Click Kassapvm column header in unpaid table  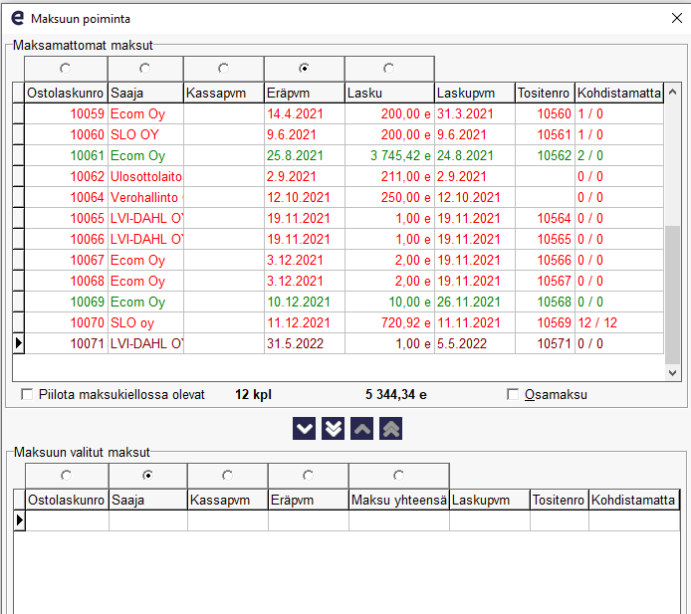click(x=224, y=93)
